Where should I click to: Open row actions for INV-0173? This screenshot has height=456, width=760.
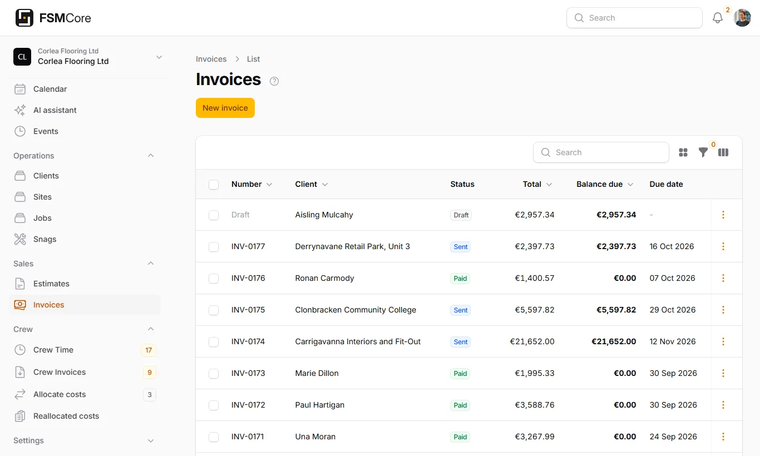coord(723,373)
